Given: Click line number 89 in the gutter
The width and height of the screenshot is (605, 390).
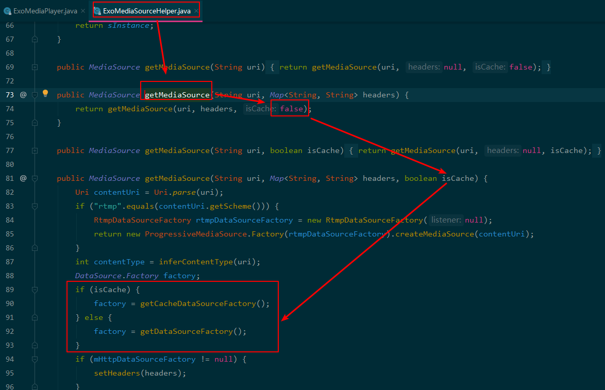Looking at the screenshot, I should click(10, 290).
